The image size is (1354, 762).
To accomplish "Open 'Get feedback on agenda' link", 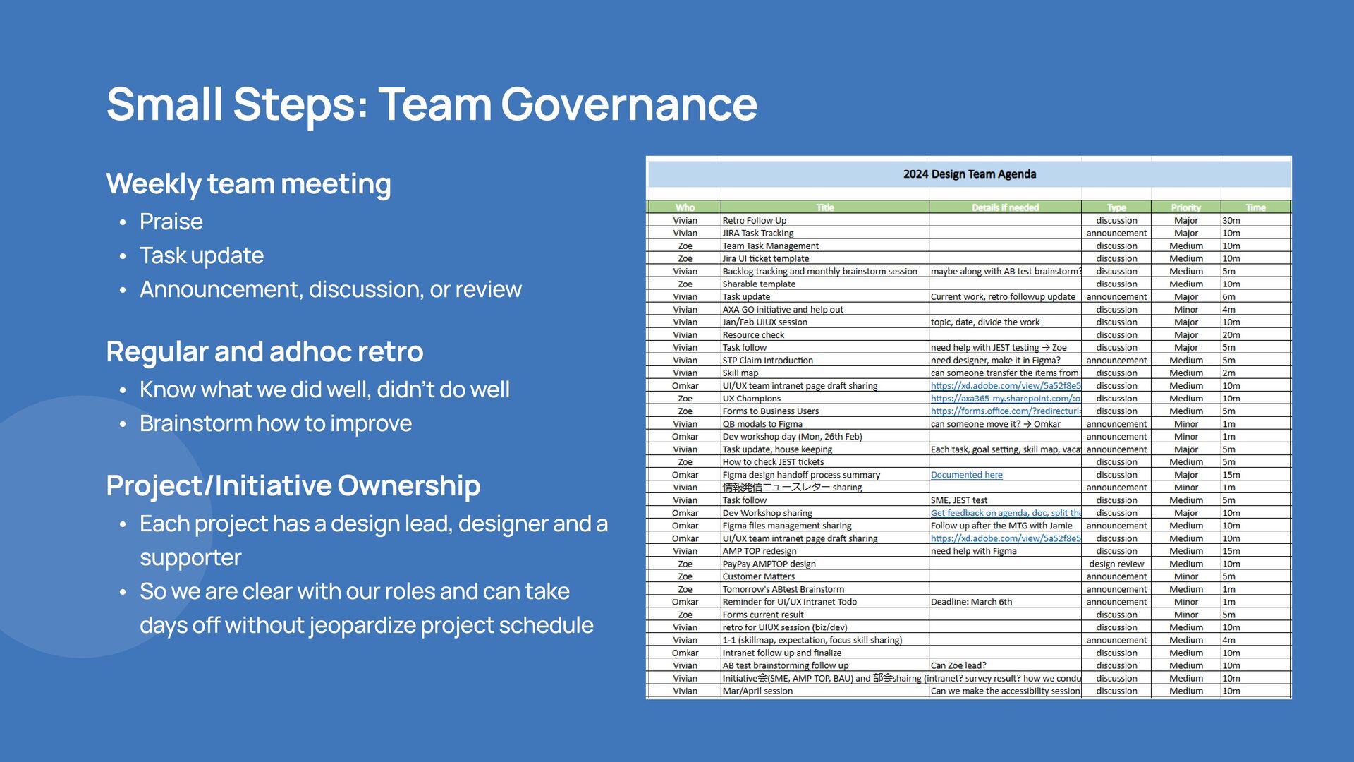I will tap(1005, 513).
